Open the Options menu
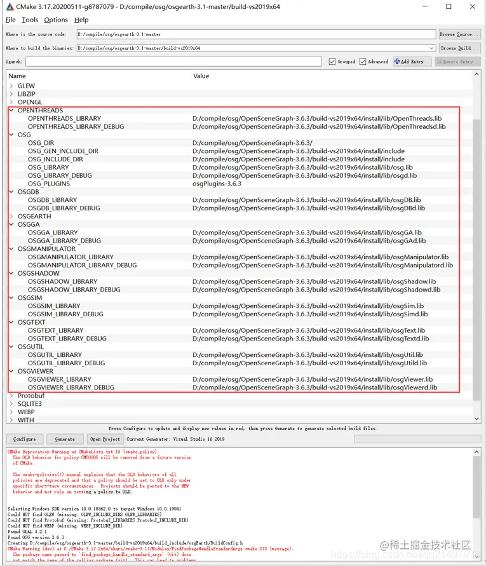 [56, 20]
